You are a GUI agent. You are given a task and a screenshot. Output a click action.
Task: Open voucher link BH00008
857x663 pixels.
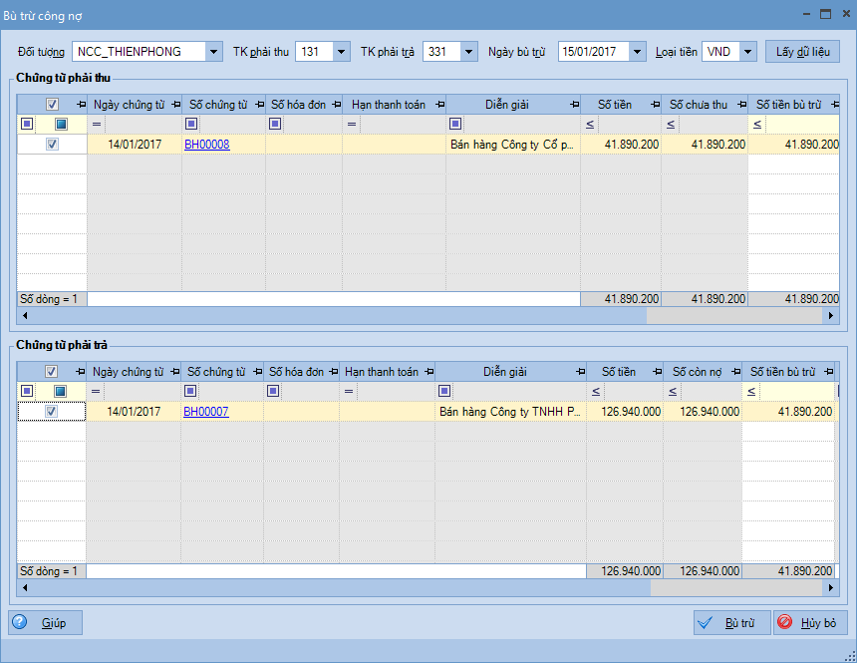coord(206,144)
